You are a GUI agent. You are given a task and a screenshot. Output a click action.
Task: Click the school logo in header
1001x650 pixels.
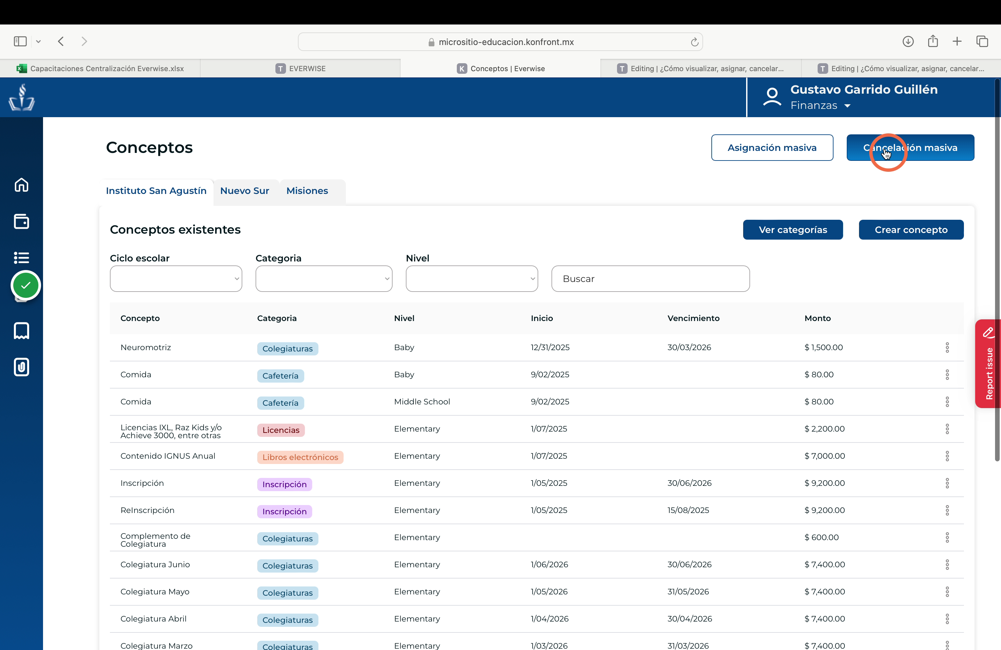click(x=22, y=98)
